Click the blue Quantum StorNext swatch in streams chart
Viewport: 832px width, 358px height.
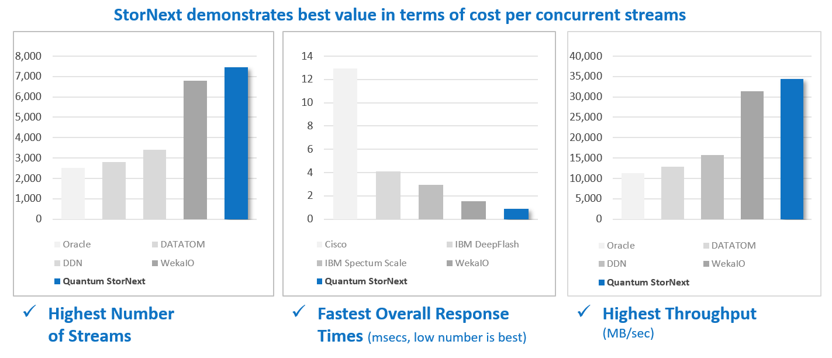pyautogui.click(x=57, y=281)
